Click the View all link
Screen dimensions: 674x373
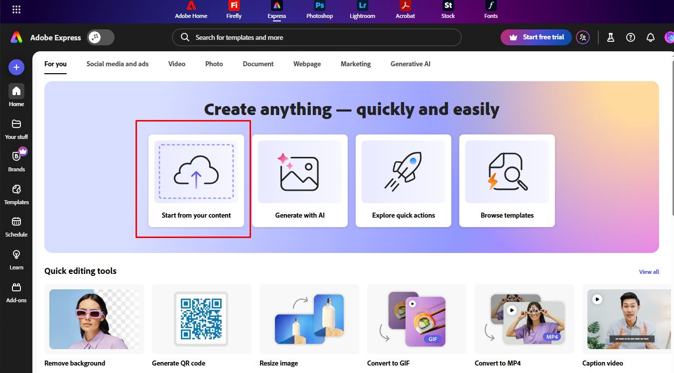(649, 272)
